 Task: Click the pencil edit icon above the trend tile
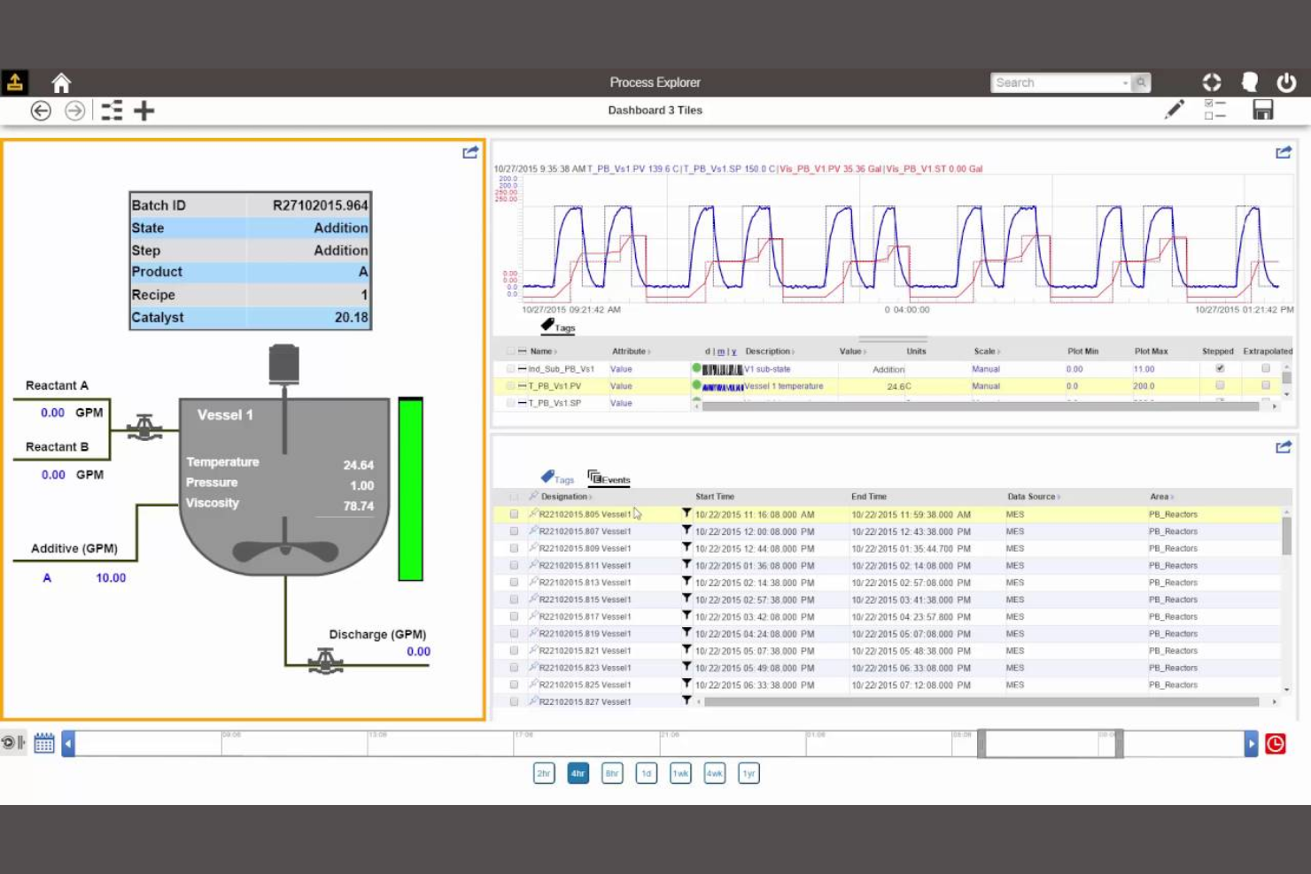pyautogui.click(x=1175, y=109)
